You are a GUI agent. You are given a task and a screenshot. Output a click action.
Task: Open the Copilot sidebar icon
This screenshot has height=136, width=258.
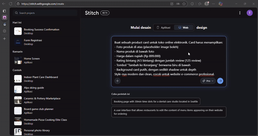click(221, 4)
